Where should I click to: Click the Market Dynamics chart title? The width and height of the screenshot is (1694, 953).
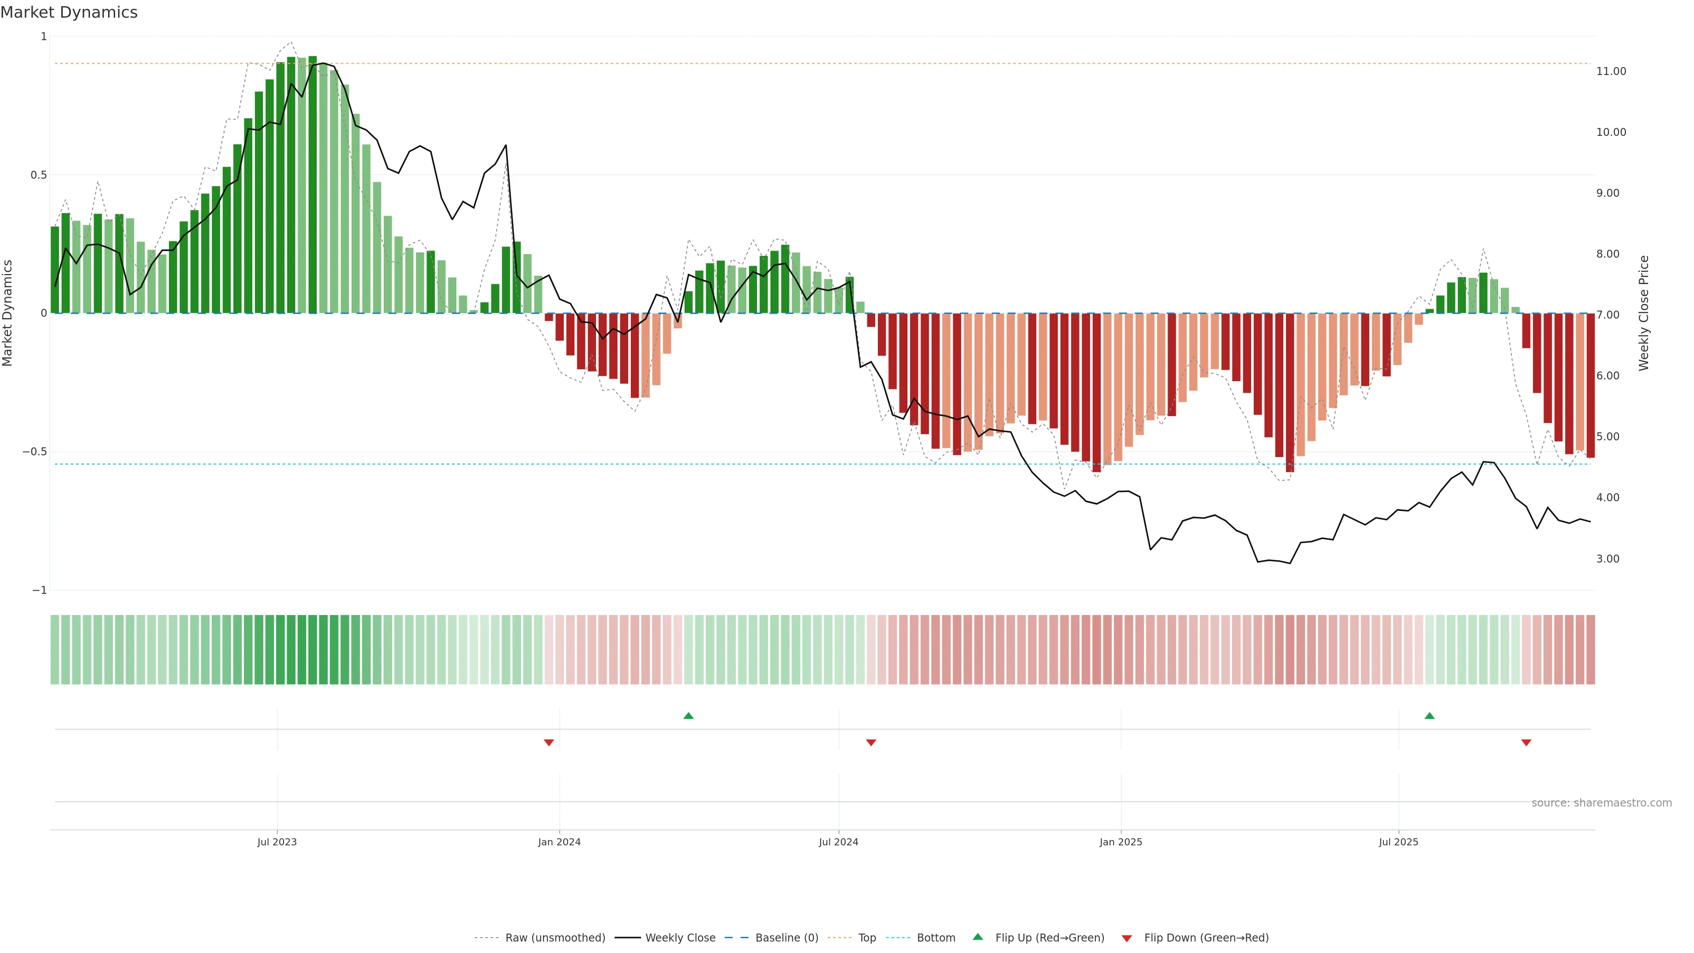(x=69, y=12)
